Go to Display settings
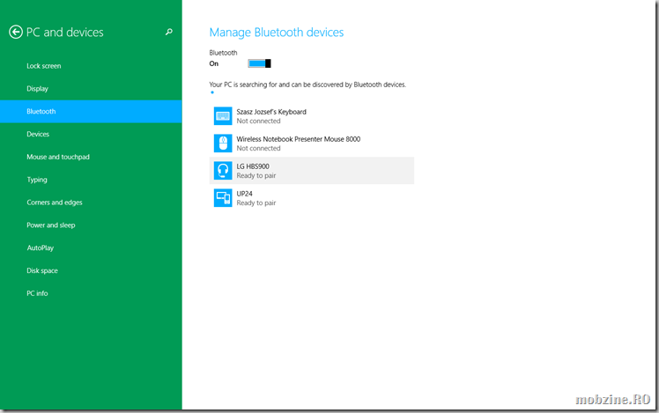This screenshot has width=659, height=413. 38,89
